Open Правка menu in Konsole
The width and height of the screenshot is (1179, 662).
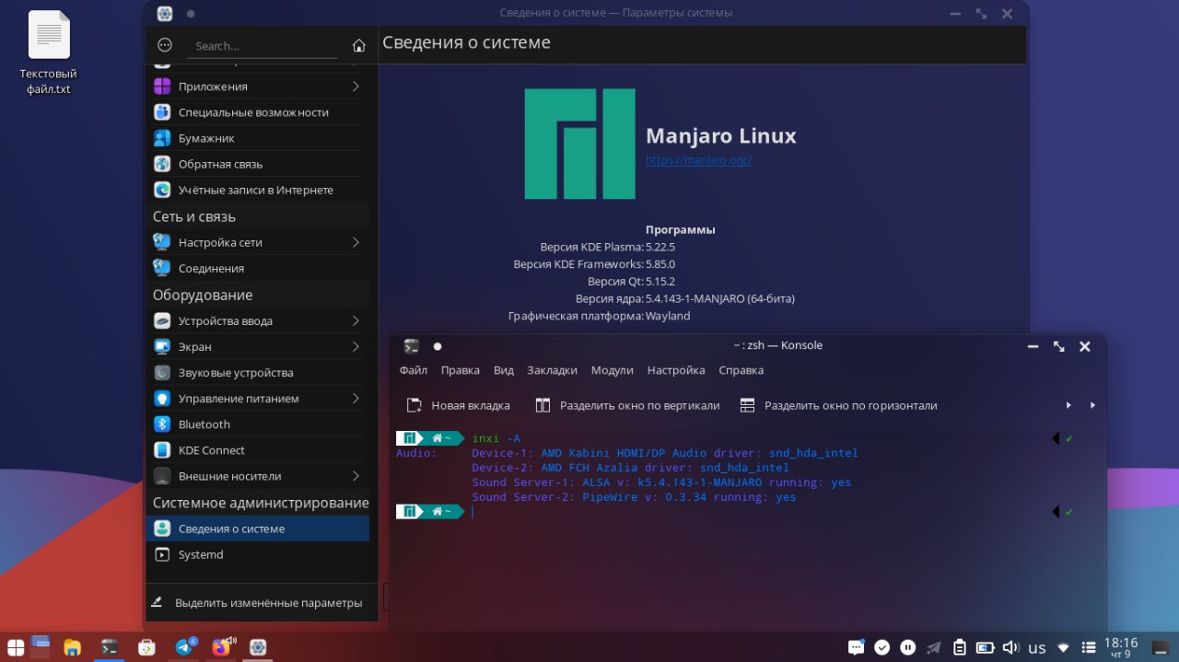(461, 370)
